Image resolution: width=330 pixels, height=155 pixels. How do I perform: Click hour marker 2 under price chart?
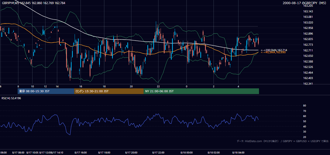(x=214, y=86)
